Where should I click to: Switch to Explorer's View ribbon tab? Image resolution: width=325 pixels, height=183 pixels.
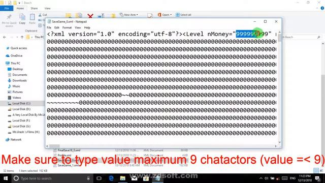[x=47, y=8]
